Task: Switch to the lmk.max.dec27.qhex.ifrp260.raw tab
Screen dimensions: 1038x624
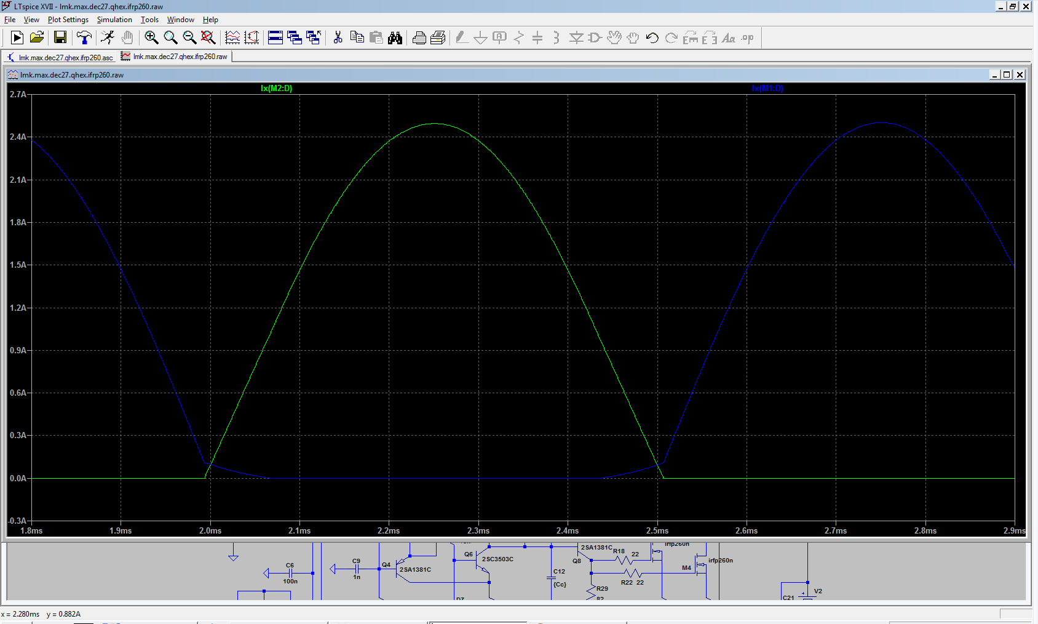Action: 175,57
